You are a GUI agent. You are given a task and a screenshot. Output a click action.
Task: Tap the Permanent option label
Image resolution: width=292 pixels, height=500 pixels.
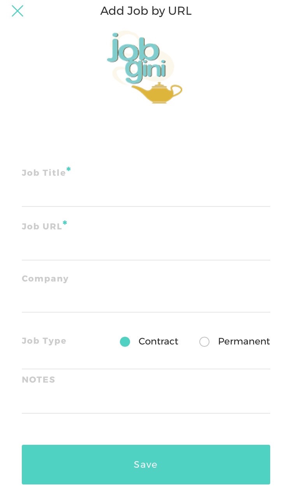244,341
